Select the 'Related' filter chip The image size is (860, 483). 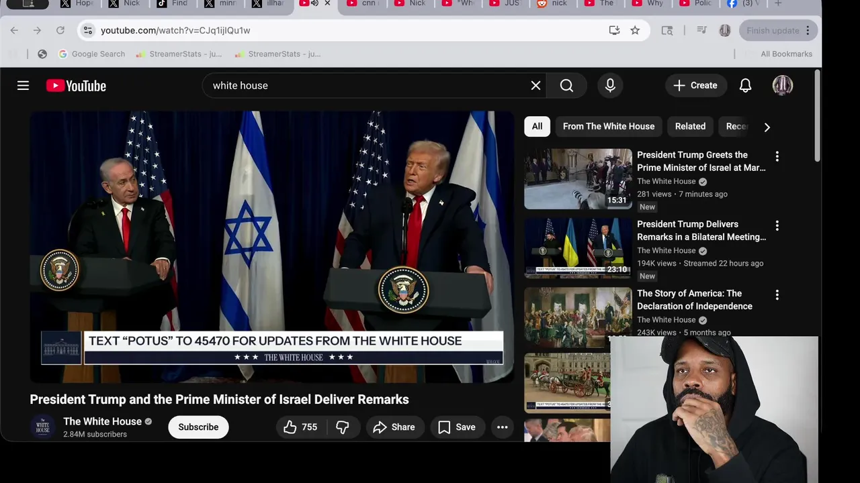pyautogui.click(x=690, y=126)
